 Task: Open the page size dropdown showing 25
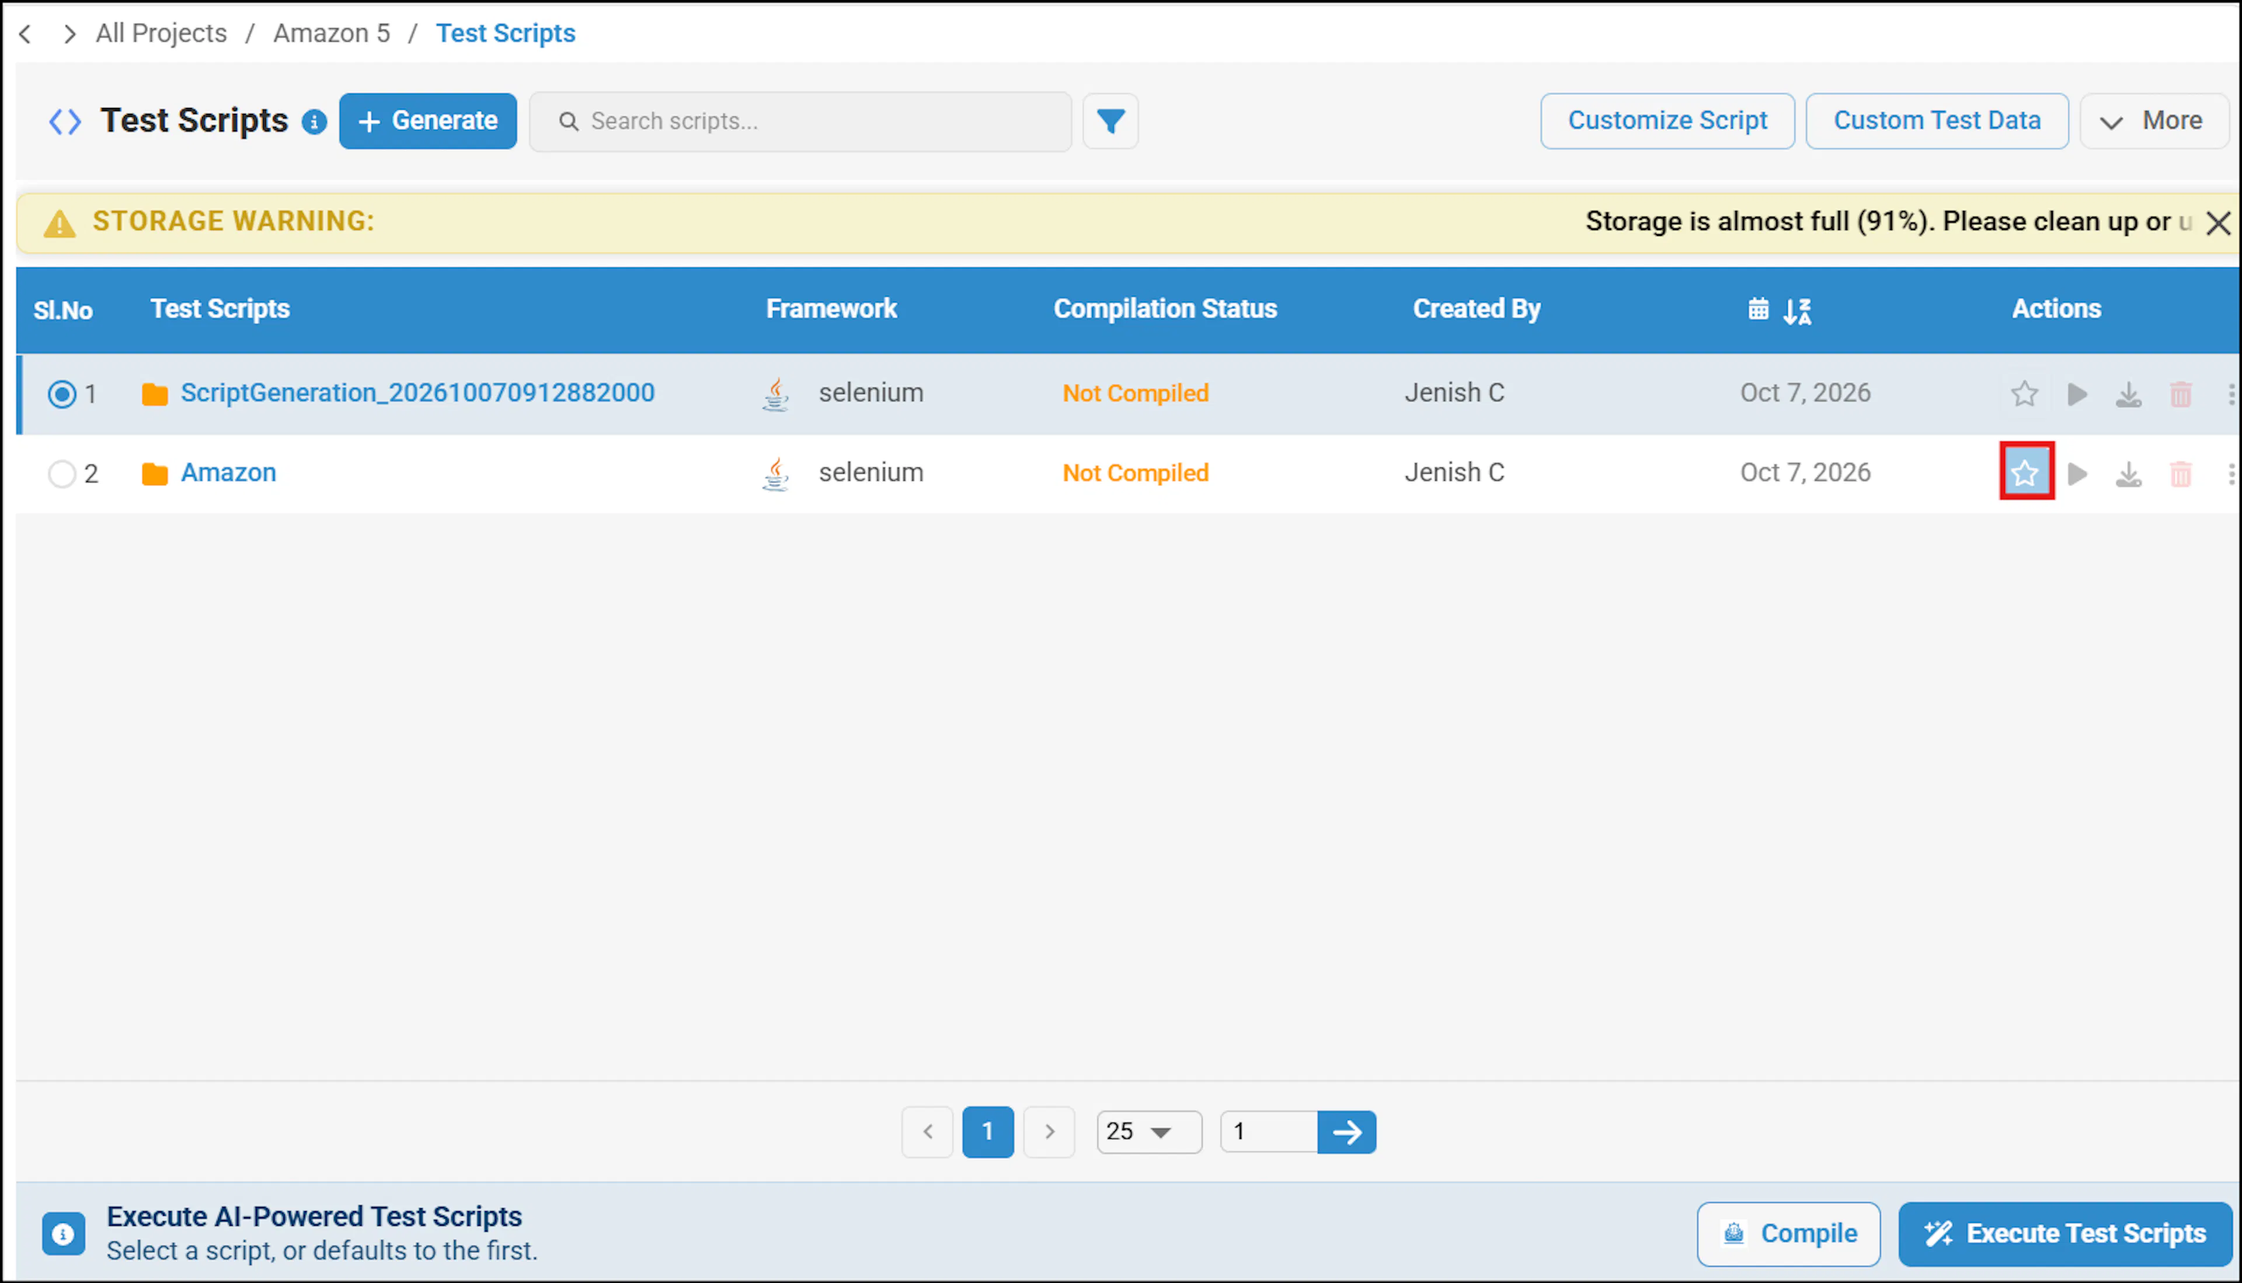tap(1149, 1131)
